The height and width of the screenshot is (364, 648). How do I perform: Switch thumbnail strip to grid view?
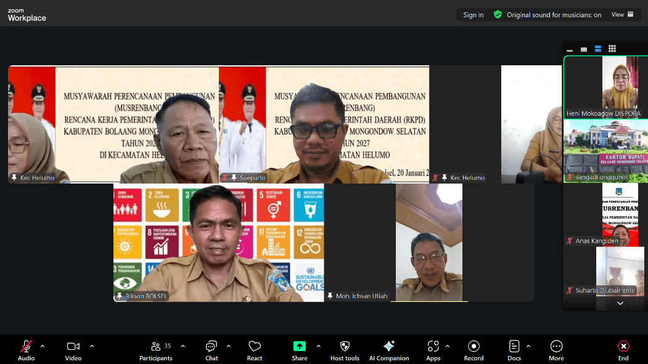click(x=612, y=49)
